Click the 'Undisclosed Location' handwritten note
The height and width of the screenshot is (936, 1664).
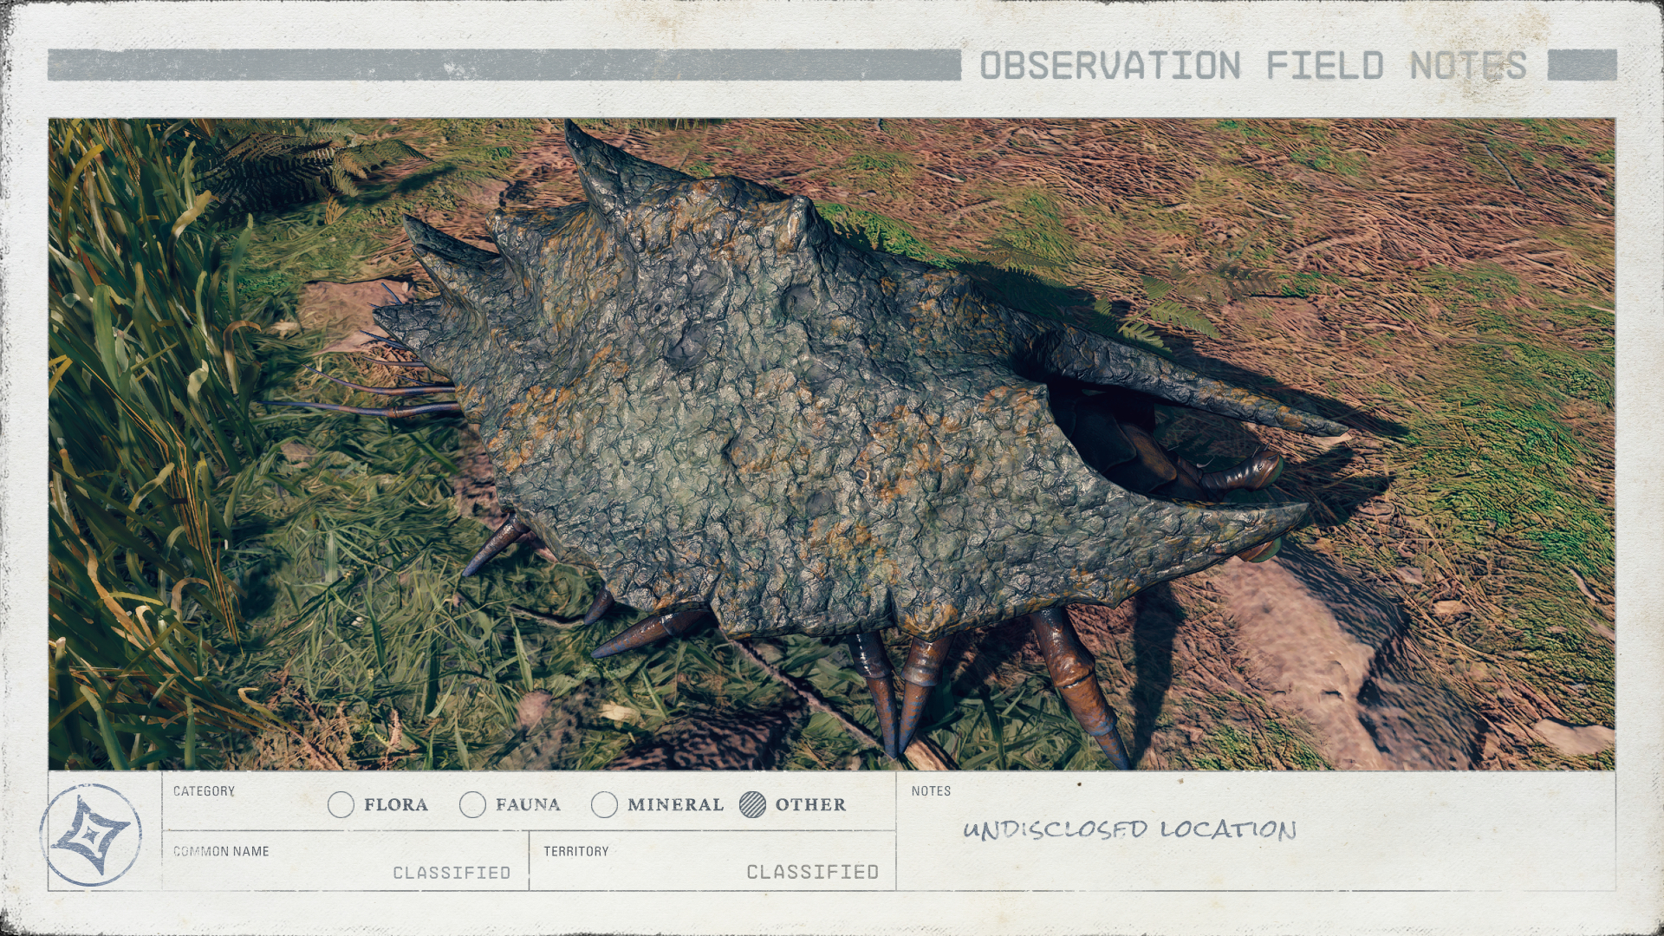click(1129, 830)
